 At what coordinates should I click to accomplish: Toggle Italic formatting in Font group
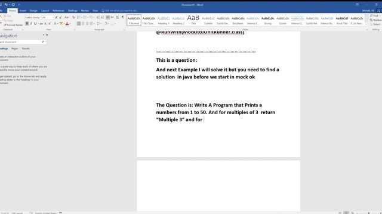(31, 24)
